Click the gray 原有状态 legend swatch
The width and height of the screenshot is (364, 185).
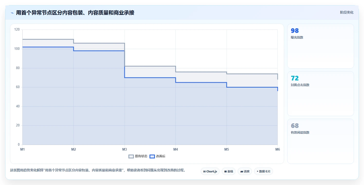coord(131,156)
